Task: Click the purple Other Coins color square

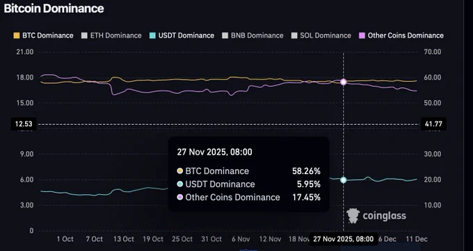Action: [x=362, y=35]
